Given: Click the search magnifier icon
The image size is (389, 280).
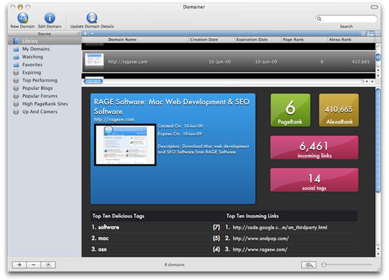Looking at the screenshot, I should (x=319, y=19).
